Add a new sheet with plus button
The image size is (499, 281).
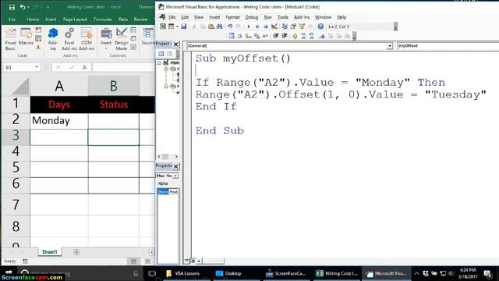tap(76, 252)
